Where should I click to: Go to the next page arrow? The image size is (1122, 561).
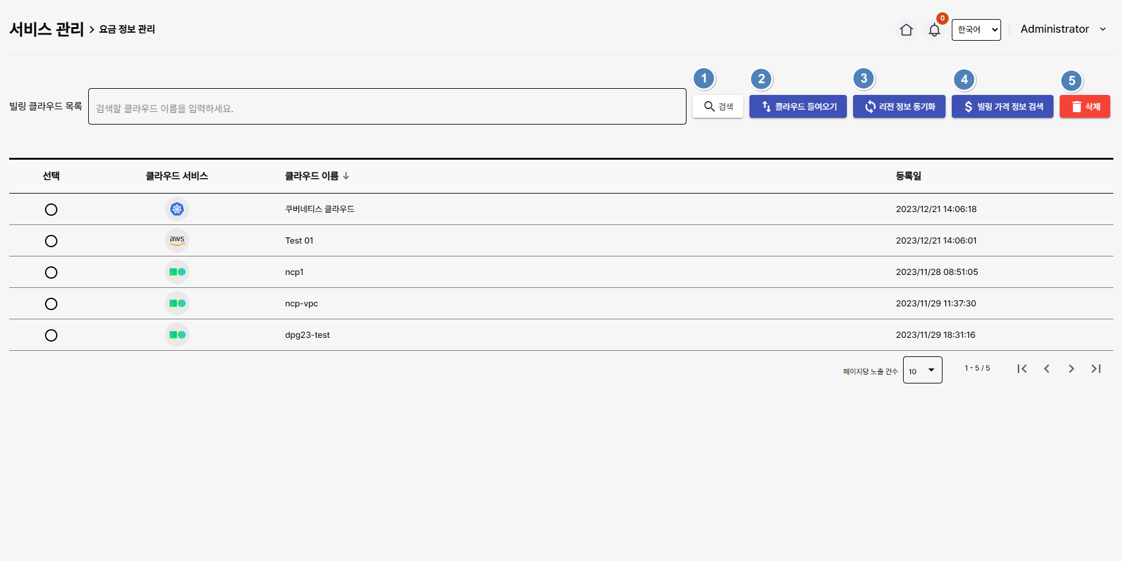[1071, 369]
